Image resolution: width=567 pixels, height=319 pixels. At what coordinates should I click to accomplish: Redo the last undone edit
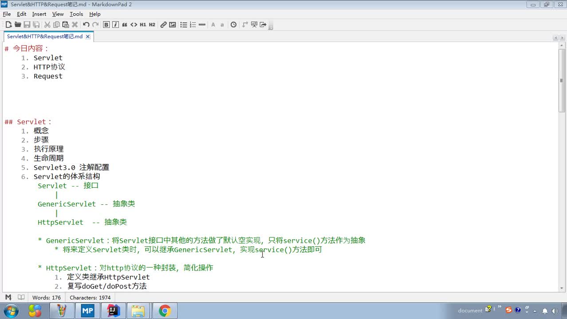(95, 25)
